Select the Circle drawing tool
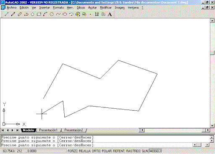 click(52, 14)
